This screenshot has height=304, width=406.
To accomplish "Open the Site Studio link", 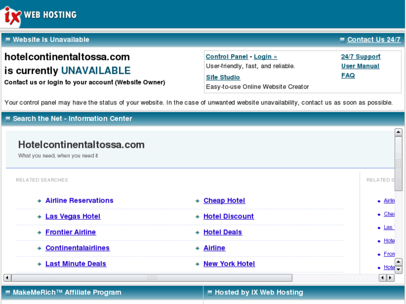I will pyautogui.click(x=223, y=78).
